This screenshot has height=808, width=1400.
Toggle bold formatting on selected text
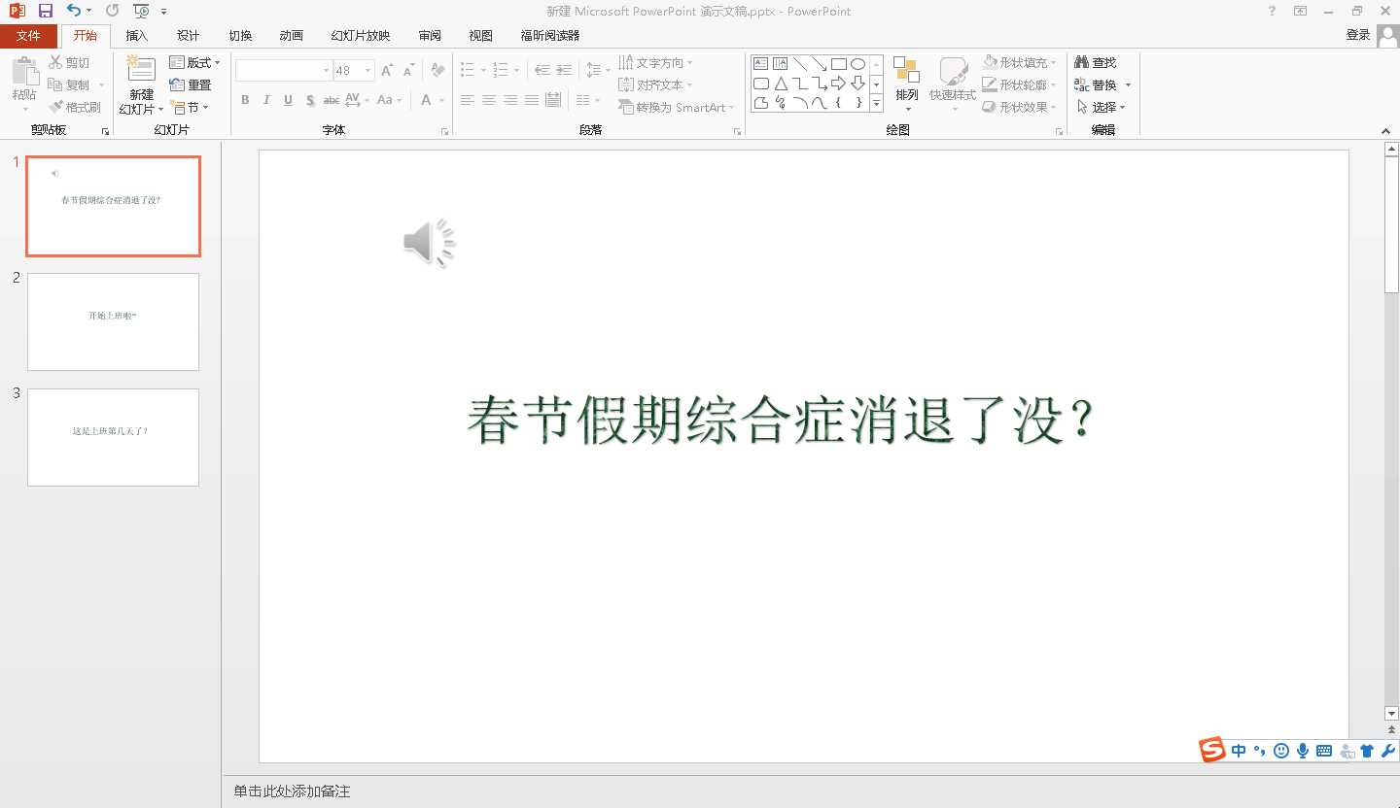click(245, 100)
